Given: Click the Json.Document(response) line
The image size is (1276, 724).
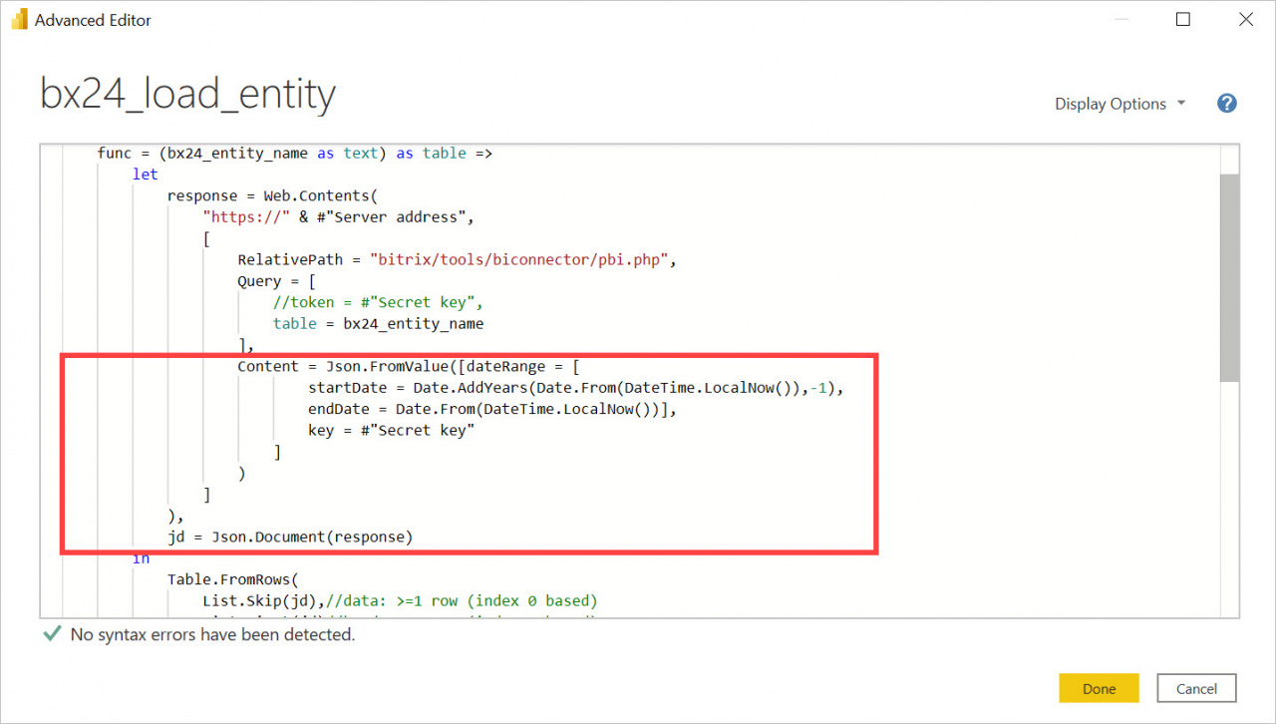Looking at the screenshot, I should [289, 537].
